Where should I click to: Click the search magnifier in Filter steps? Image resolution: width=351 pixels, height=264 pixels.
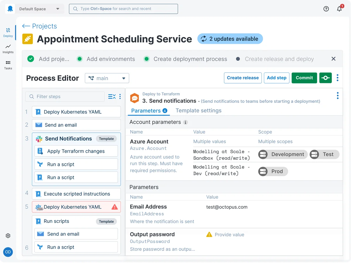pos(32,97)
